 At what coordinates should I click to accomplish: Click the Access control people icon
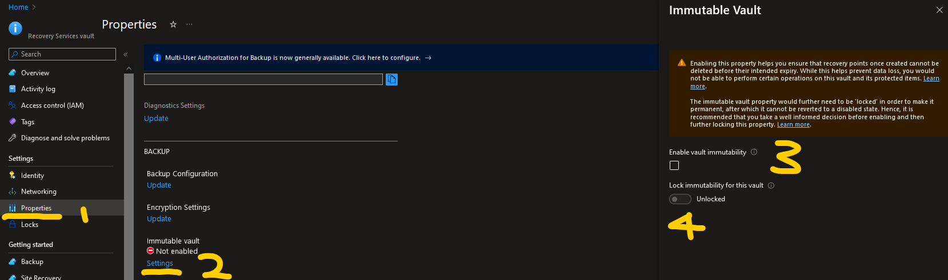[13, 105]
